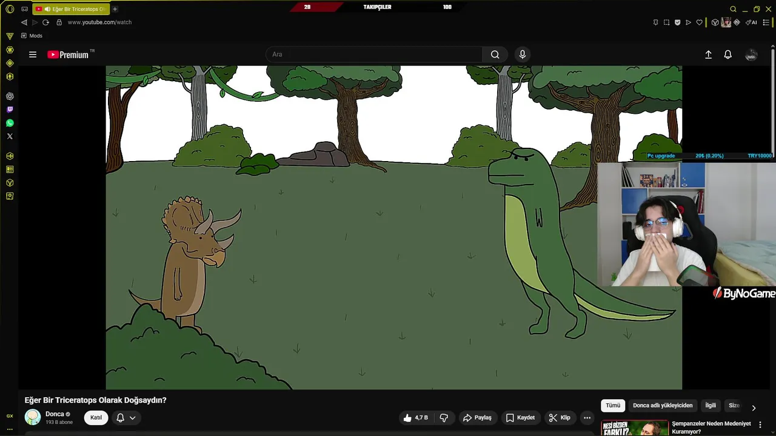Image resolution: width=776 pixels, height=436 pixels.
Task: Show more chips with the right arrow
Action: click(x=754, y=408)
